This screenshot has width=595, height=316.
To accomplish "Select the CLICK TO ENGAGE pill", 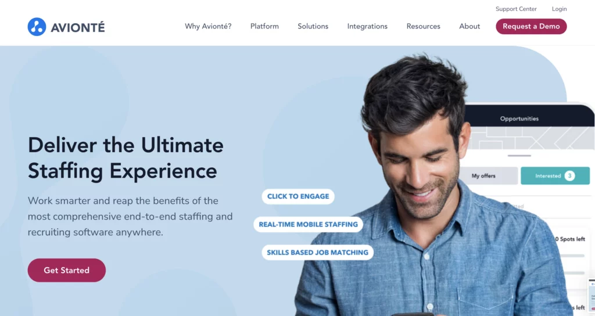I will coord(298,196).
